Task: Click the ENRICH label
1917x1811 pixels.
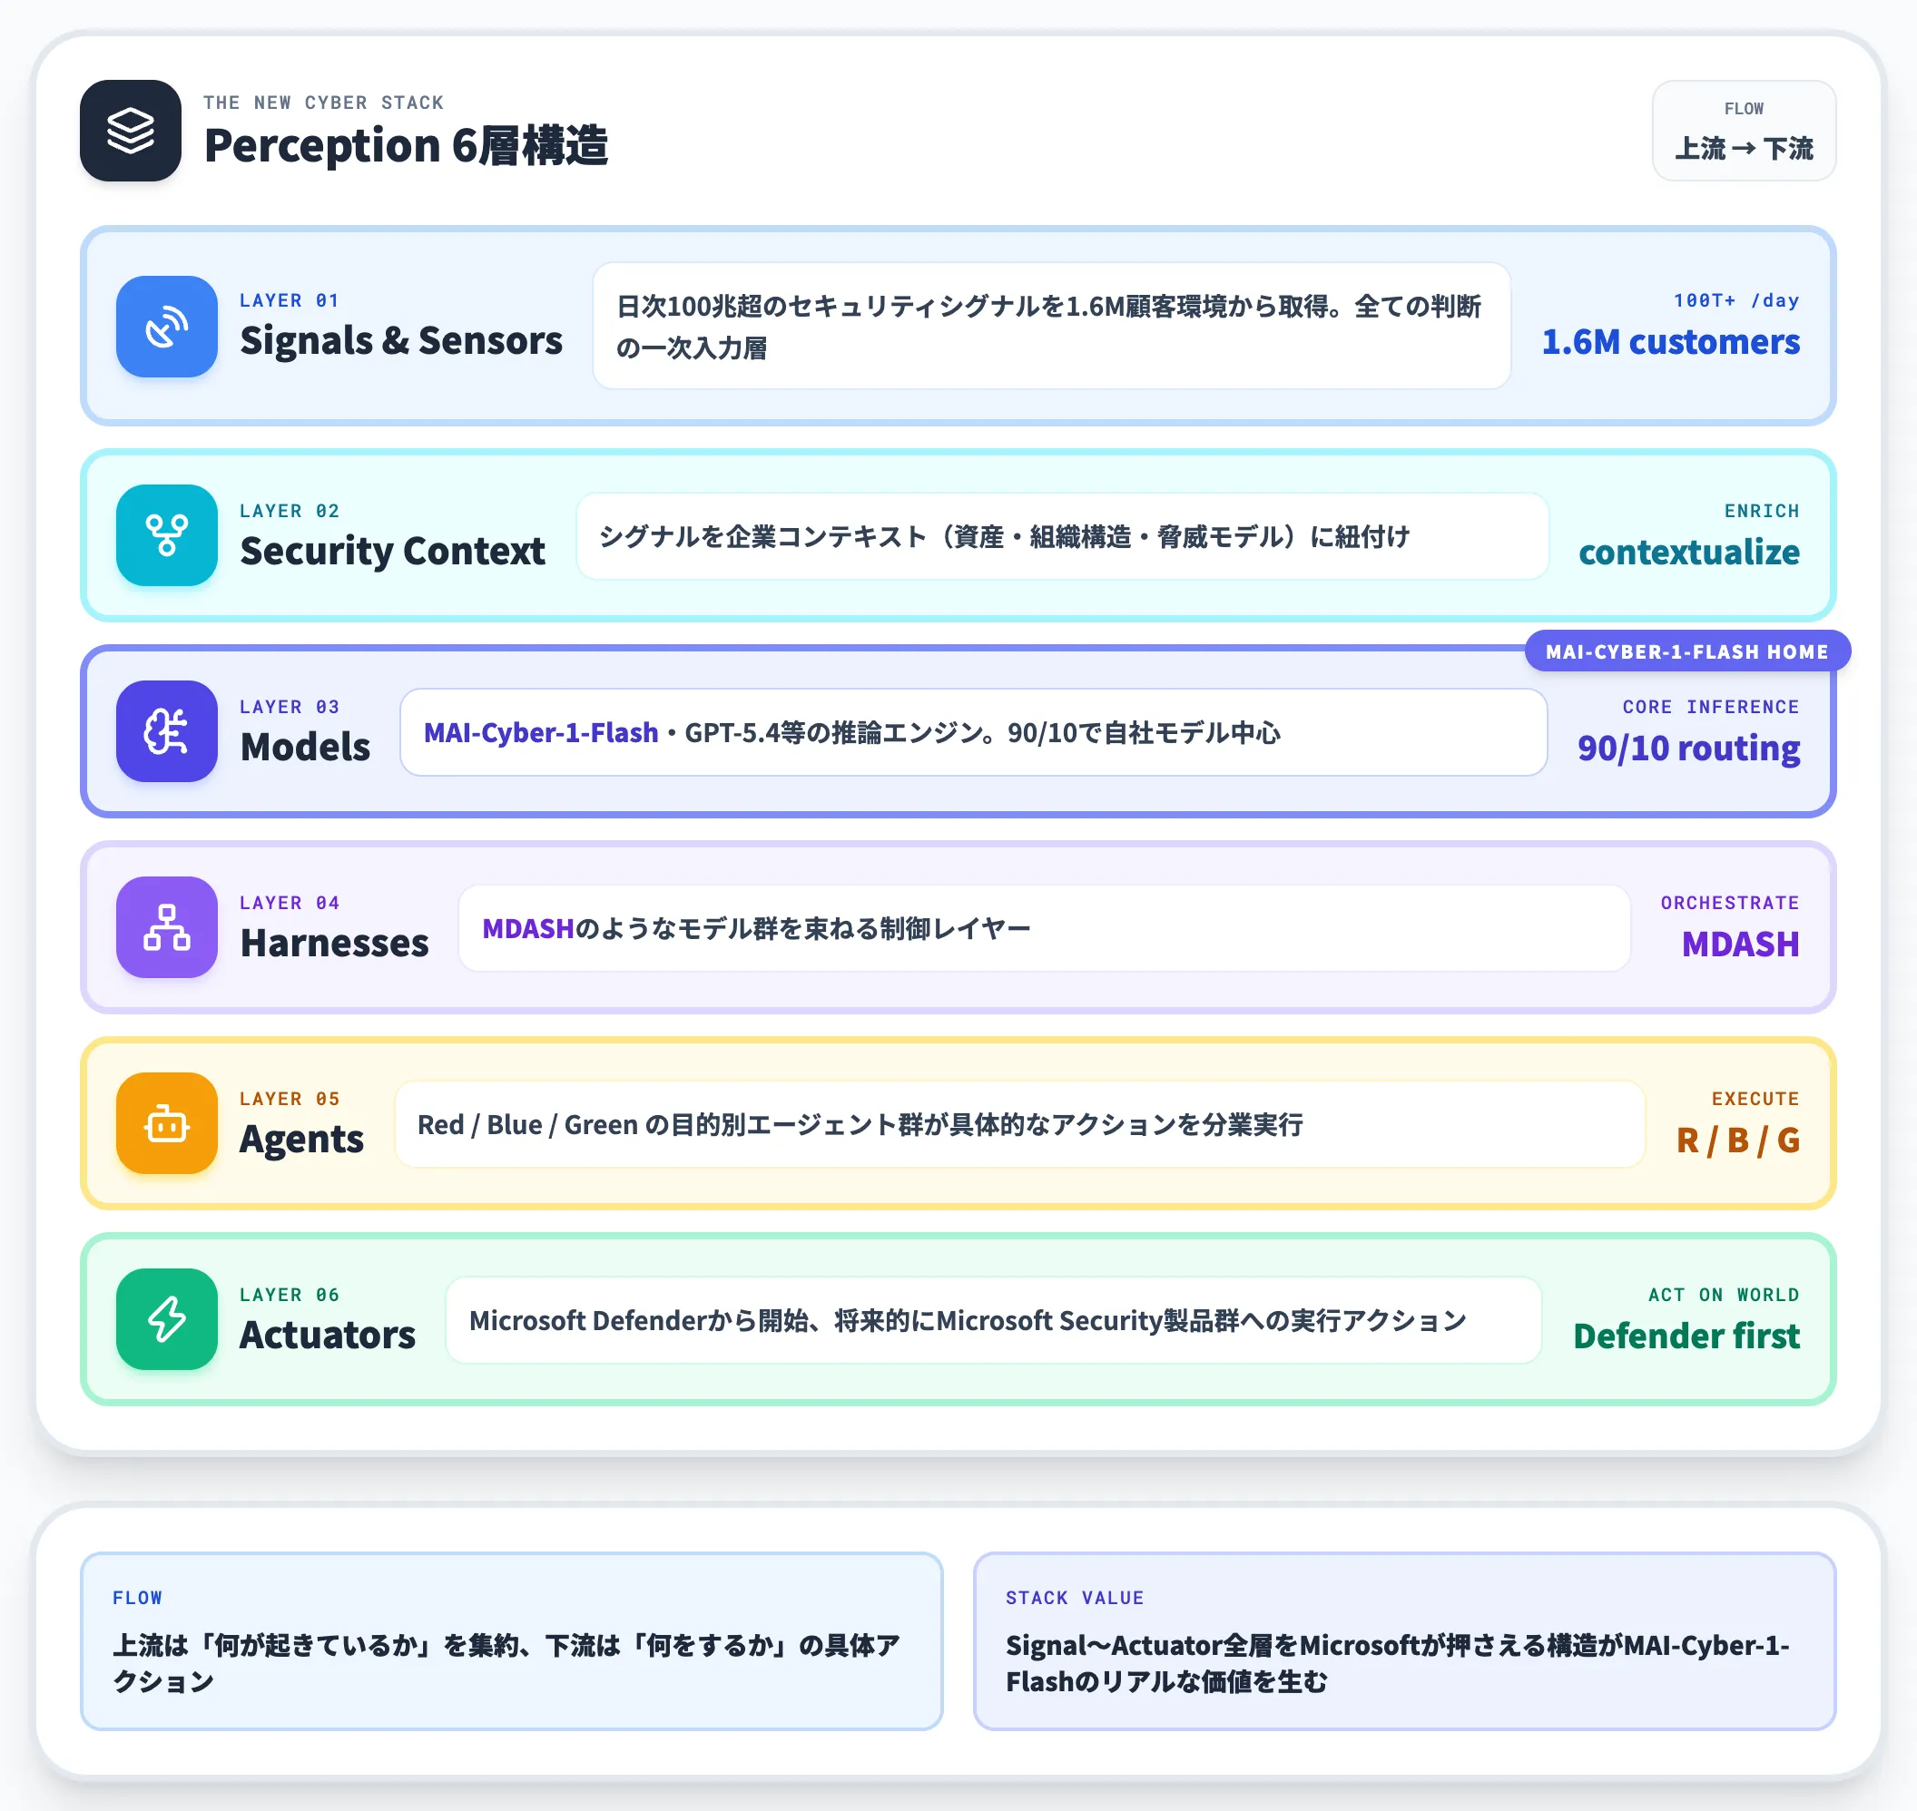Action: coord(1763,511)
